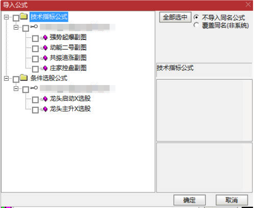Collapse the 条件选股公式 tree node
254x208 pixels.
point(6,78)
